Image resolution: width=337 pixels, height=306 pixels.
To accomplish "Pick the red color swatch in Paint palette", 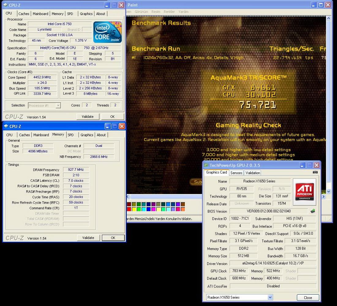I will [x=129, y=209].
